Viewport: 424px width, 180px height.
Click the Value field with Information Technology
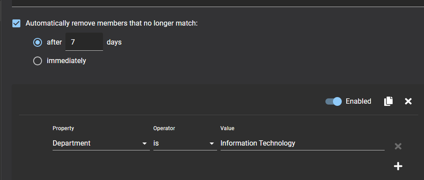click(302, 143)
